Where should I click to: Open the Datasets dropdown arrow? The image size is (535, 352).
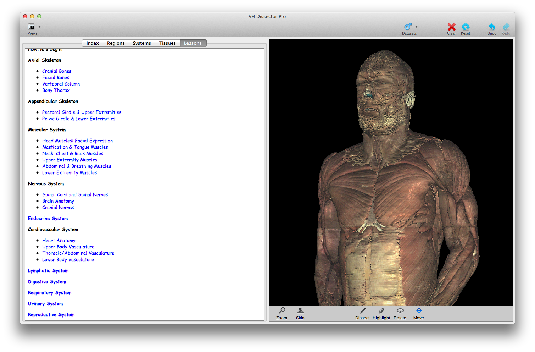416,27
